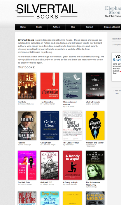Click the Clementine and Claudia title link
The image size is (121, 205).
click(70, 103)
